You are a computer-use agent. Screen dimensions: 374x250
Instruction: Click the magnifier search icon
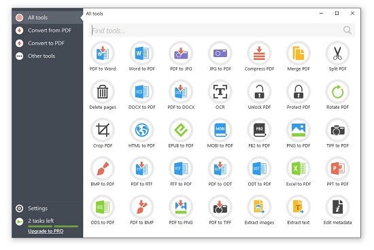(x=347, y=30)
